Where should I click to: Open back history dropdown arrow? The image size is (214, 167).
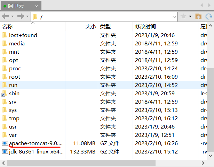13,16
